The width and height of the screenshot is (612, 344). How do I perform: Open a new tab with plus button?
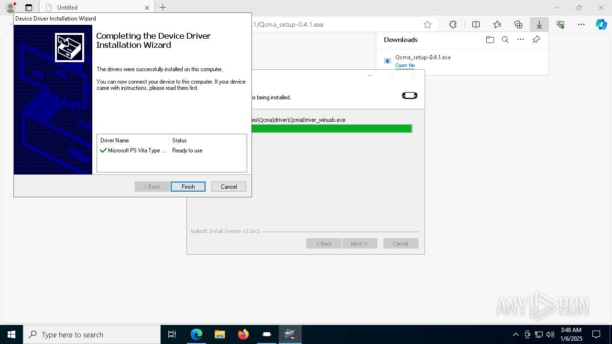[x=163, y=8]
